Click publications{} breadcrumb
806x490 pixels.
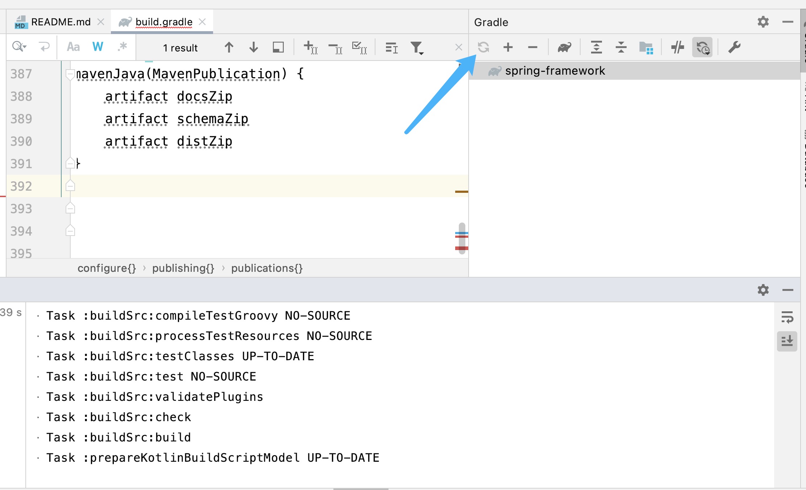(267, 268)
